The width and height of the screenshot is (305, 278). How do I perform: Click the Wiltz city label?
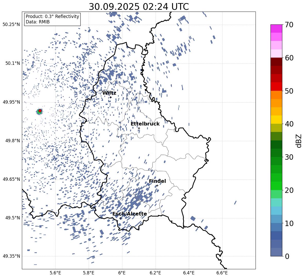coord(109,93)
